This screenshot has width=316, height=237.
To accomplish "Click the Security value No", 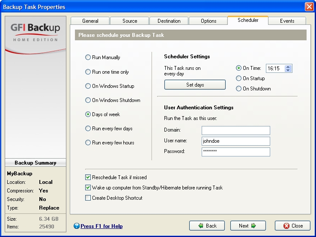I will click(x=42, y=199).
